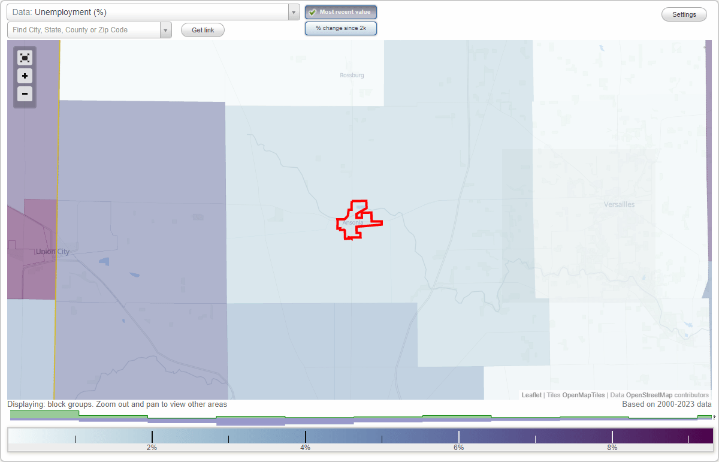Click the checkmark on Most recent value
The width and height of the screenshot is (719, 462).
[x=313, y=12]
